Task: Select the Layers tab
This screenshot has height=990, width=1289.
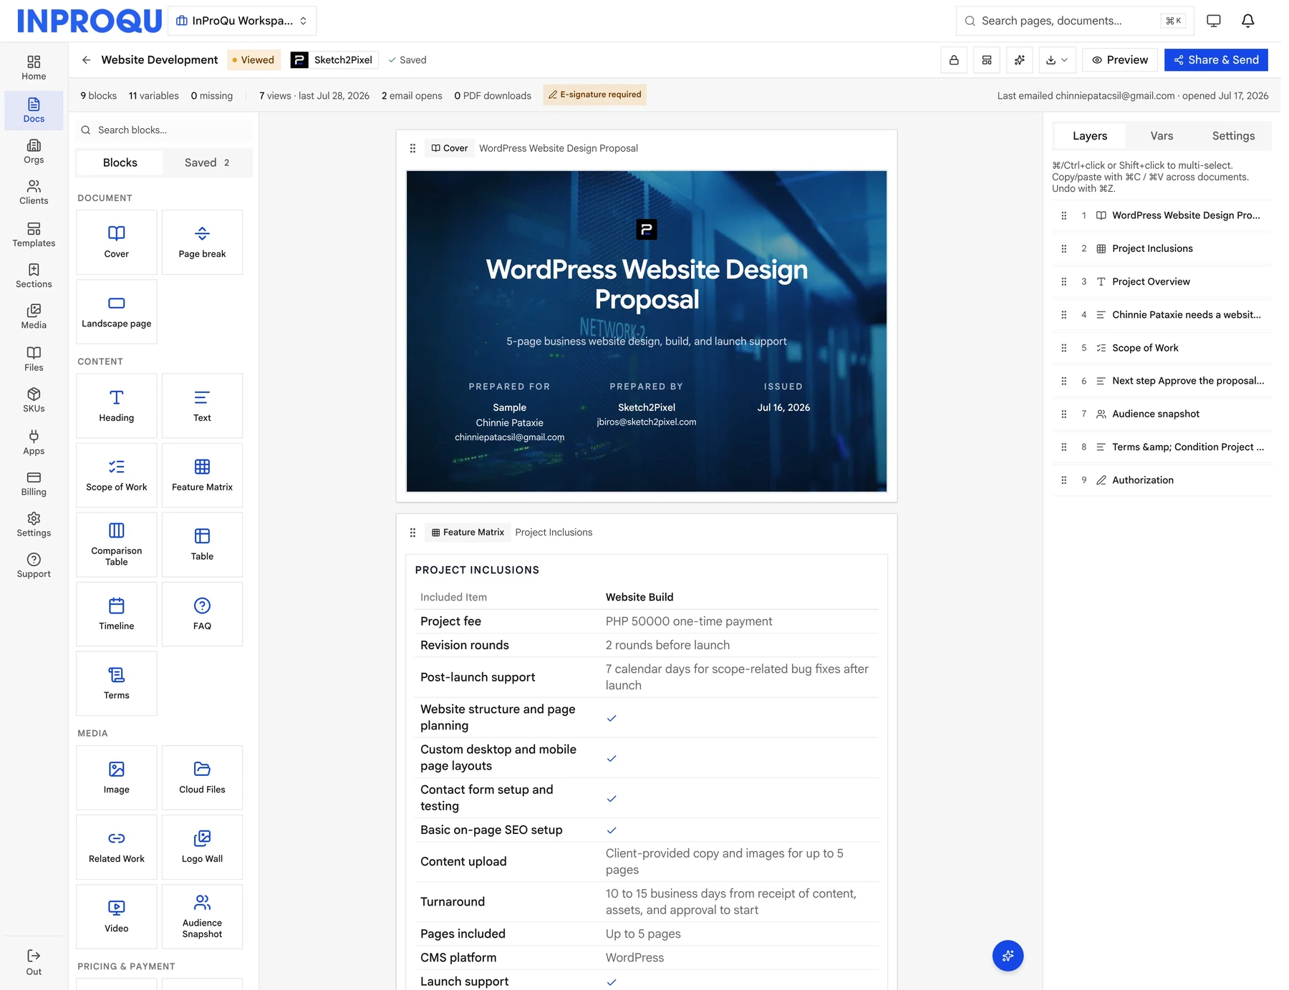Action: (1090, 136)
